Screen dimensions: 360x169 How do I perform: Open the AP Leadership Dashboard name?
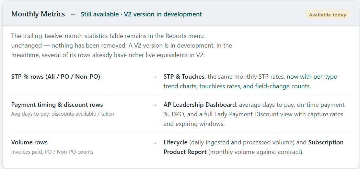[199, 105]
